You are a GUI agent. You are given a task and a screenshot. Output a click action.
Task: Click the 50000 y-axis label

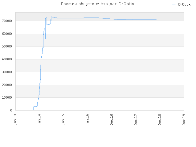(7, 46)
